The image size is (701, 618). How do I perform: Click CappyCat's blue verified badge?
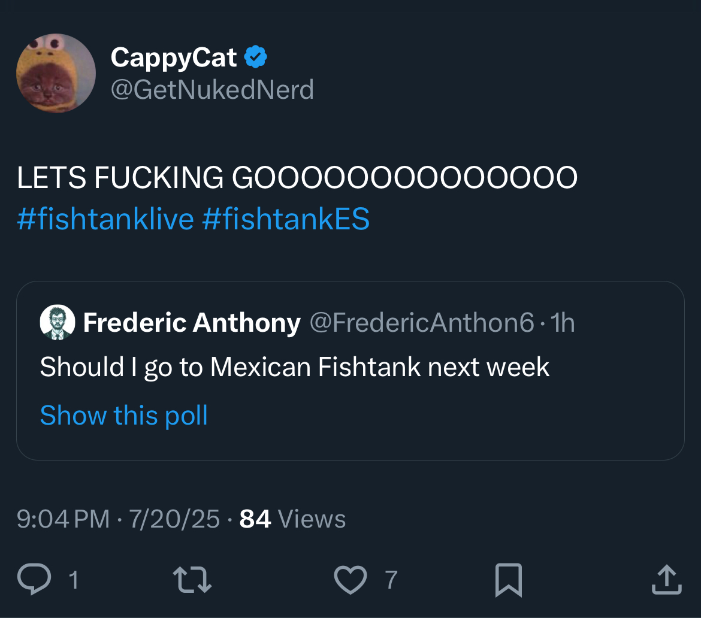(255, 57)
